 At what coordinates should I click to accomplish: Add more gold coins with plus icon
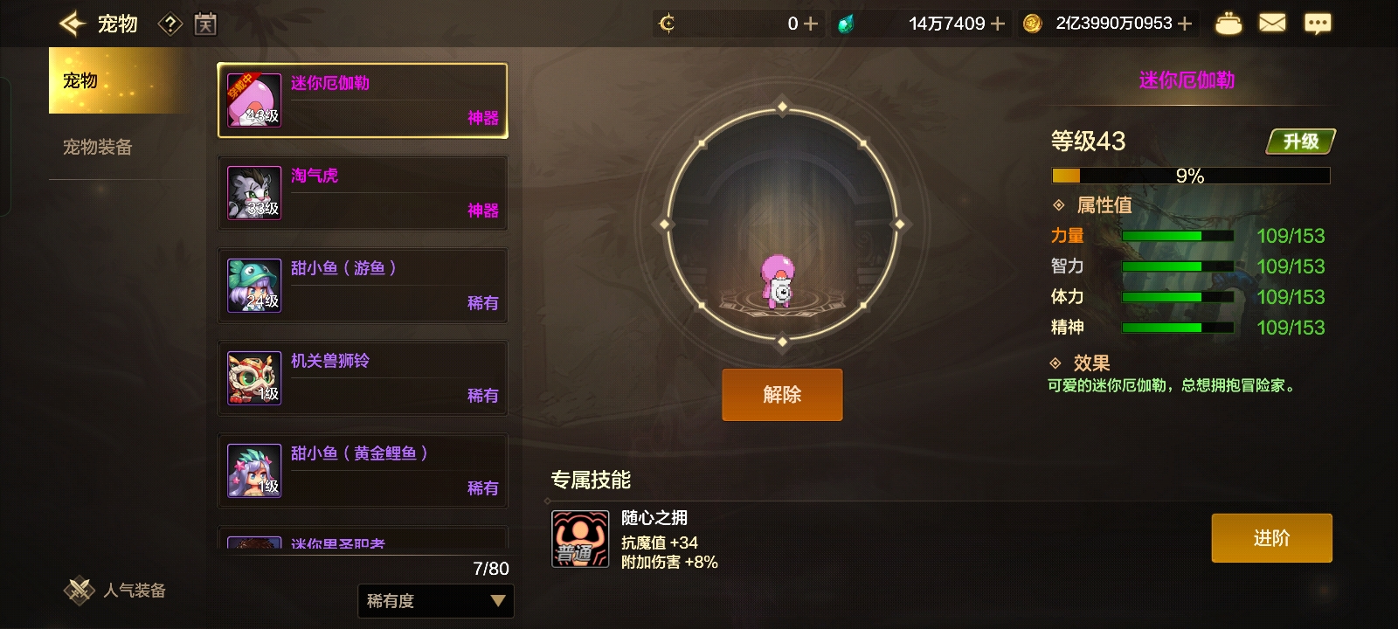[x=1185, y=24]
